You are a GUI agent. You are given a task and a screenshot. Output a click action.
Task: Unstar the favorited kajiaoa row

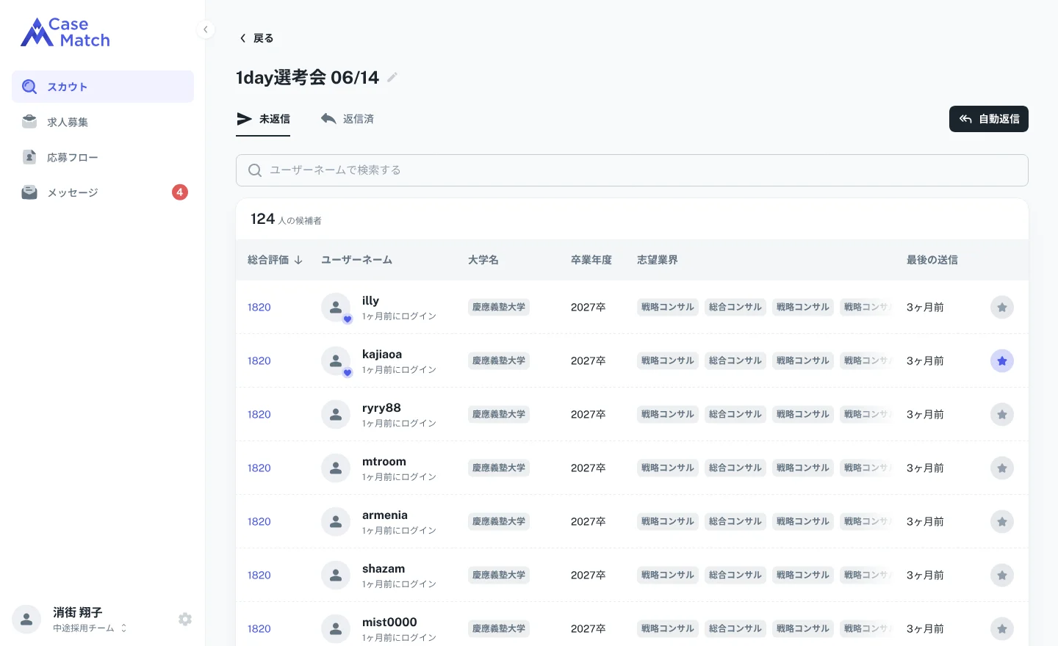click(1002, 360)
